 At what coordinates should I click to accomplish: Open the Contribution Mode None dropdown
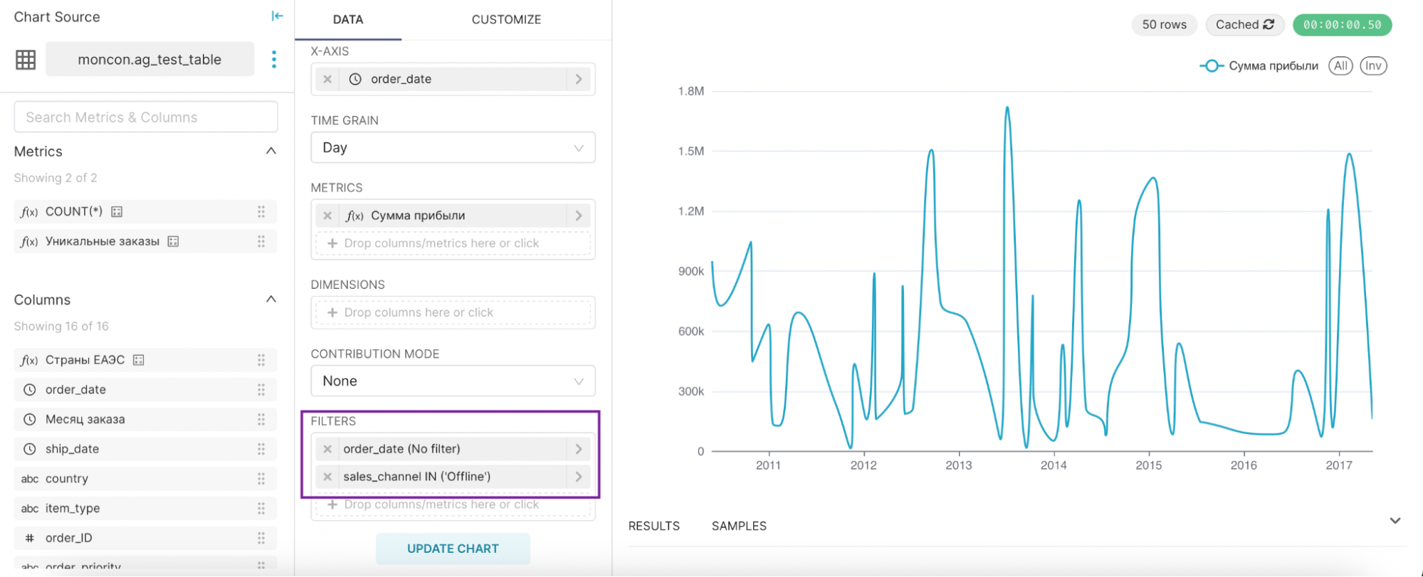[453, 381]
